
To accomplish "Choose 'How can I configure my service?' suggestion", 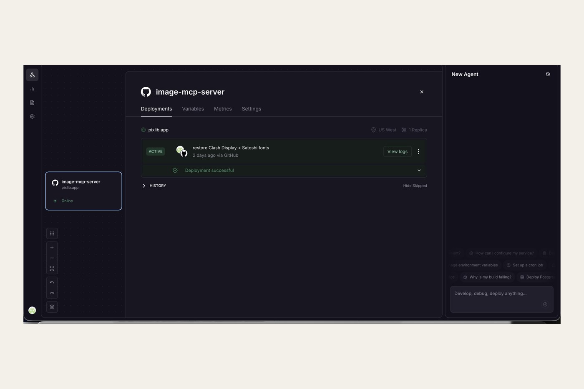I will click(501, 253).
